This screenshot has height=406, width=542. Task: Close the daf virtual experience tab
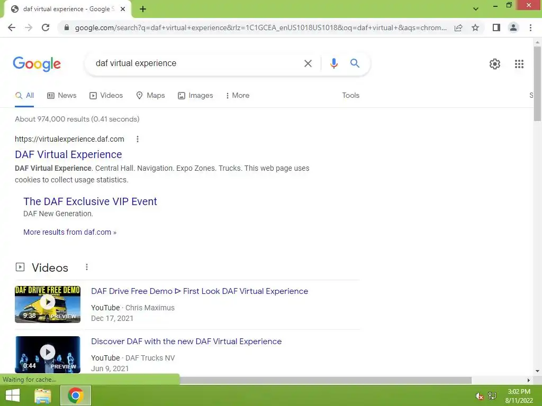coord(123,9)
